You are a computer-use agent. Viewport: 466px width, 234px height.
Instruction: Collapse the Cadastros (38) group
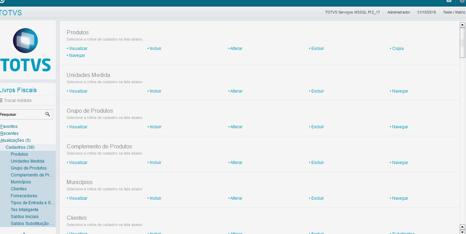click(20, 147)
